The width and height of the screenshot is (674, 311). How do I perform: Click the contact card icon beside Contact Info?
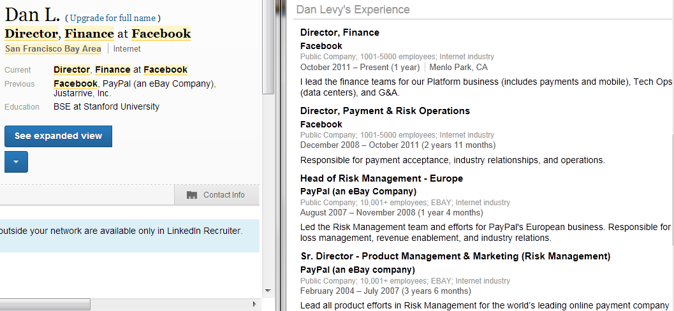click(x=192, y=195)
